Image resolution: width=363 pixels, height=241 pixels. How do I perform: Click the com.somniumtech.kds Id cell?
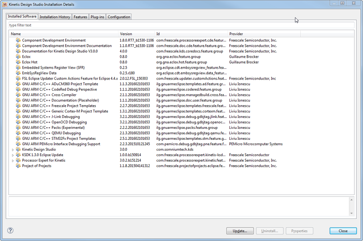pyautogui.click(x=175, y=150)
